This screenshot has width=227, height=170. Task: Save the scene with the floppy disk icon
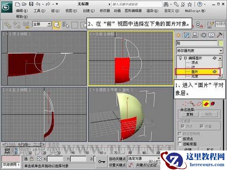pyautogui.click(x=31, y=4)
